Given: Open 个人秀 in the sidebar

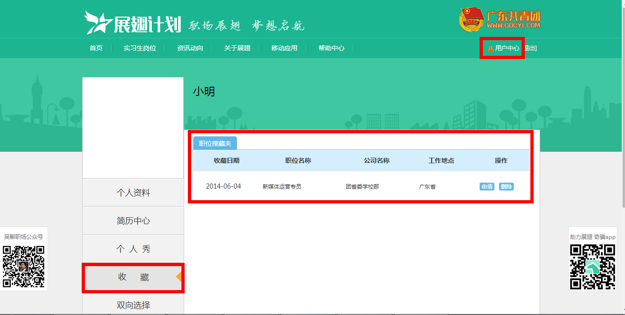Looking at the screenshot, I should (x=133, y=249).
